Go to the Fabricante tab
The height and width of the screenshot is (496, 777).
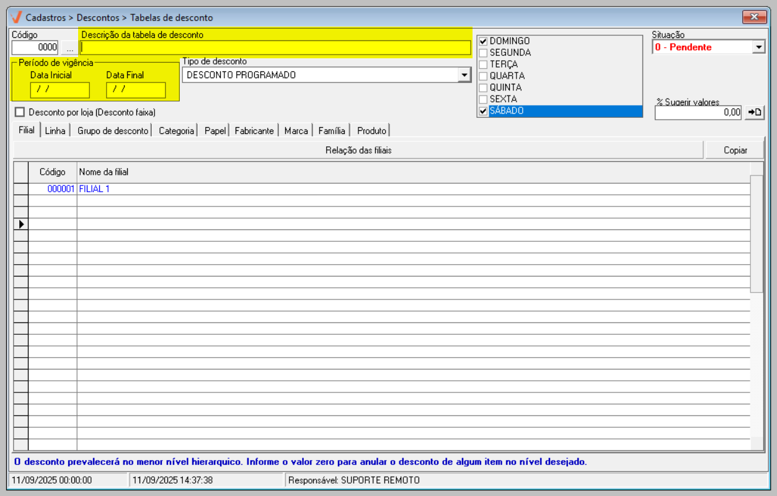254,131
